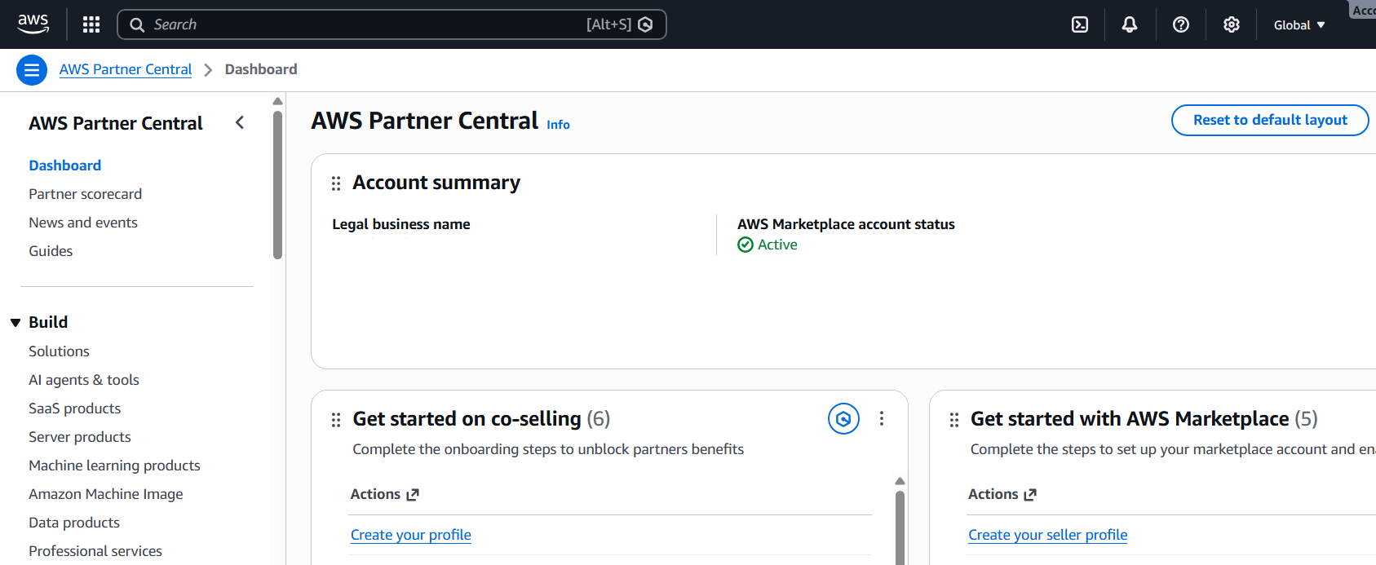Click the hexagon icon in co-selling card
The width and height of the screenshot is (1376, 565).
843,419
